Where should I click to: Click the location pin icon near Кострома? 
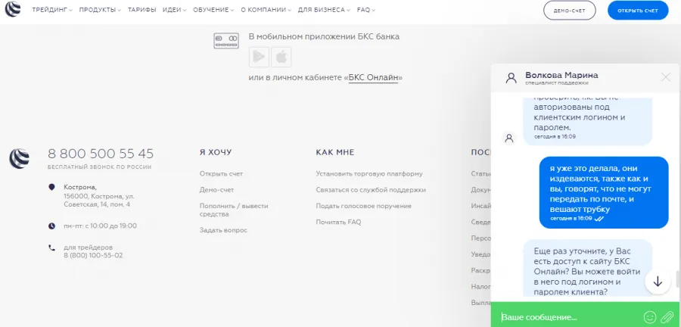tap(51, 187)
